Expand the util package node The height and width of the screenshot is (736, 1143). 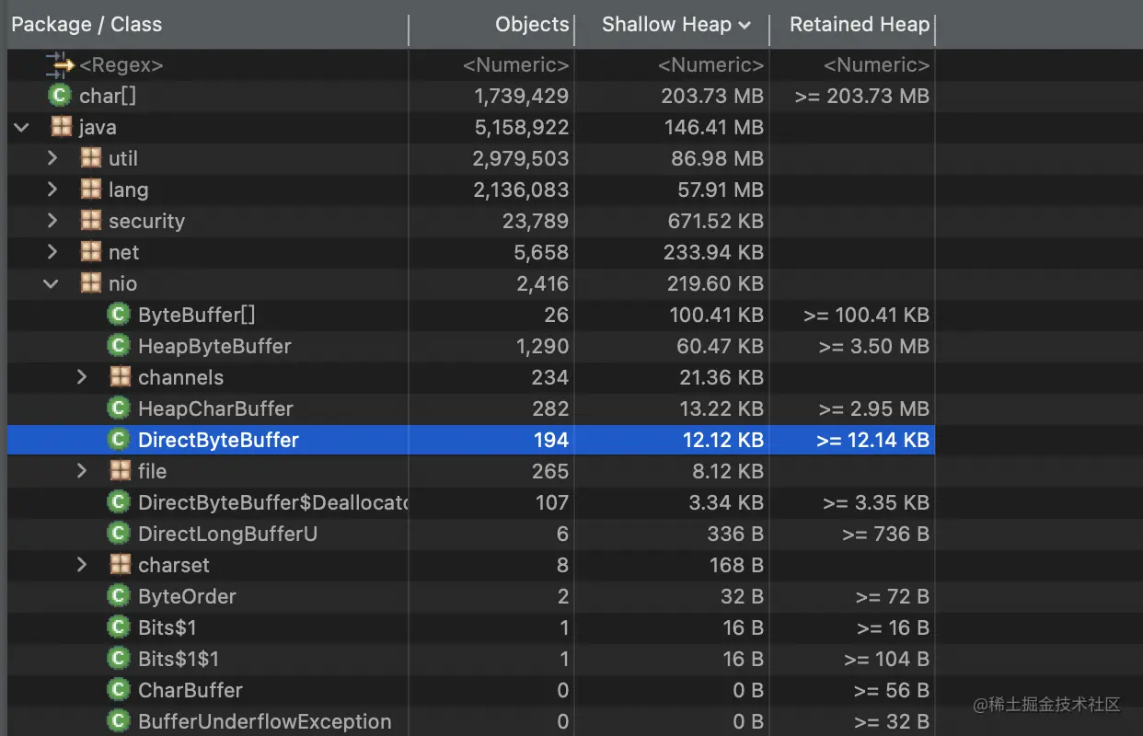52,158
